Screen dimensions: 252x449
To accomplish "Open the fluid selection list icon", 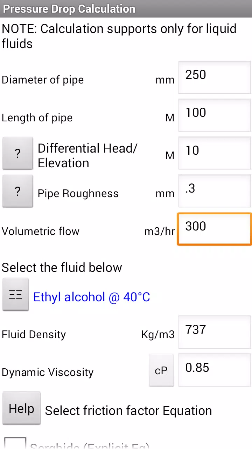I will pyautogui.click(x=16, y=295).
